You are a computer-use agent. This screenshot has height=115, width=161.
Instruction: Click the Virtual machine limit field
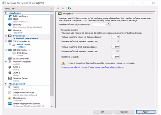[115, 47]
